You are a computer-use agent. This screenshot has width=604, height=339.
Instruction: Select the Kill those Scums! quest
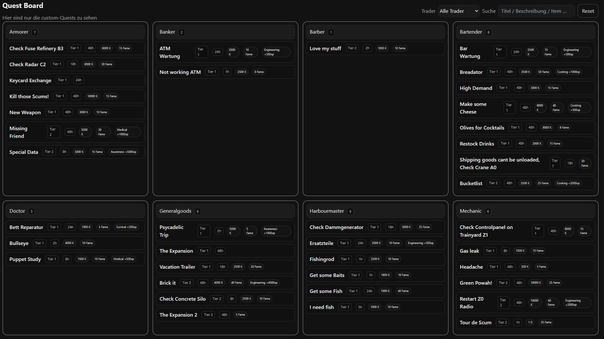pyautogui.click(x=29, y=97)
